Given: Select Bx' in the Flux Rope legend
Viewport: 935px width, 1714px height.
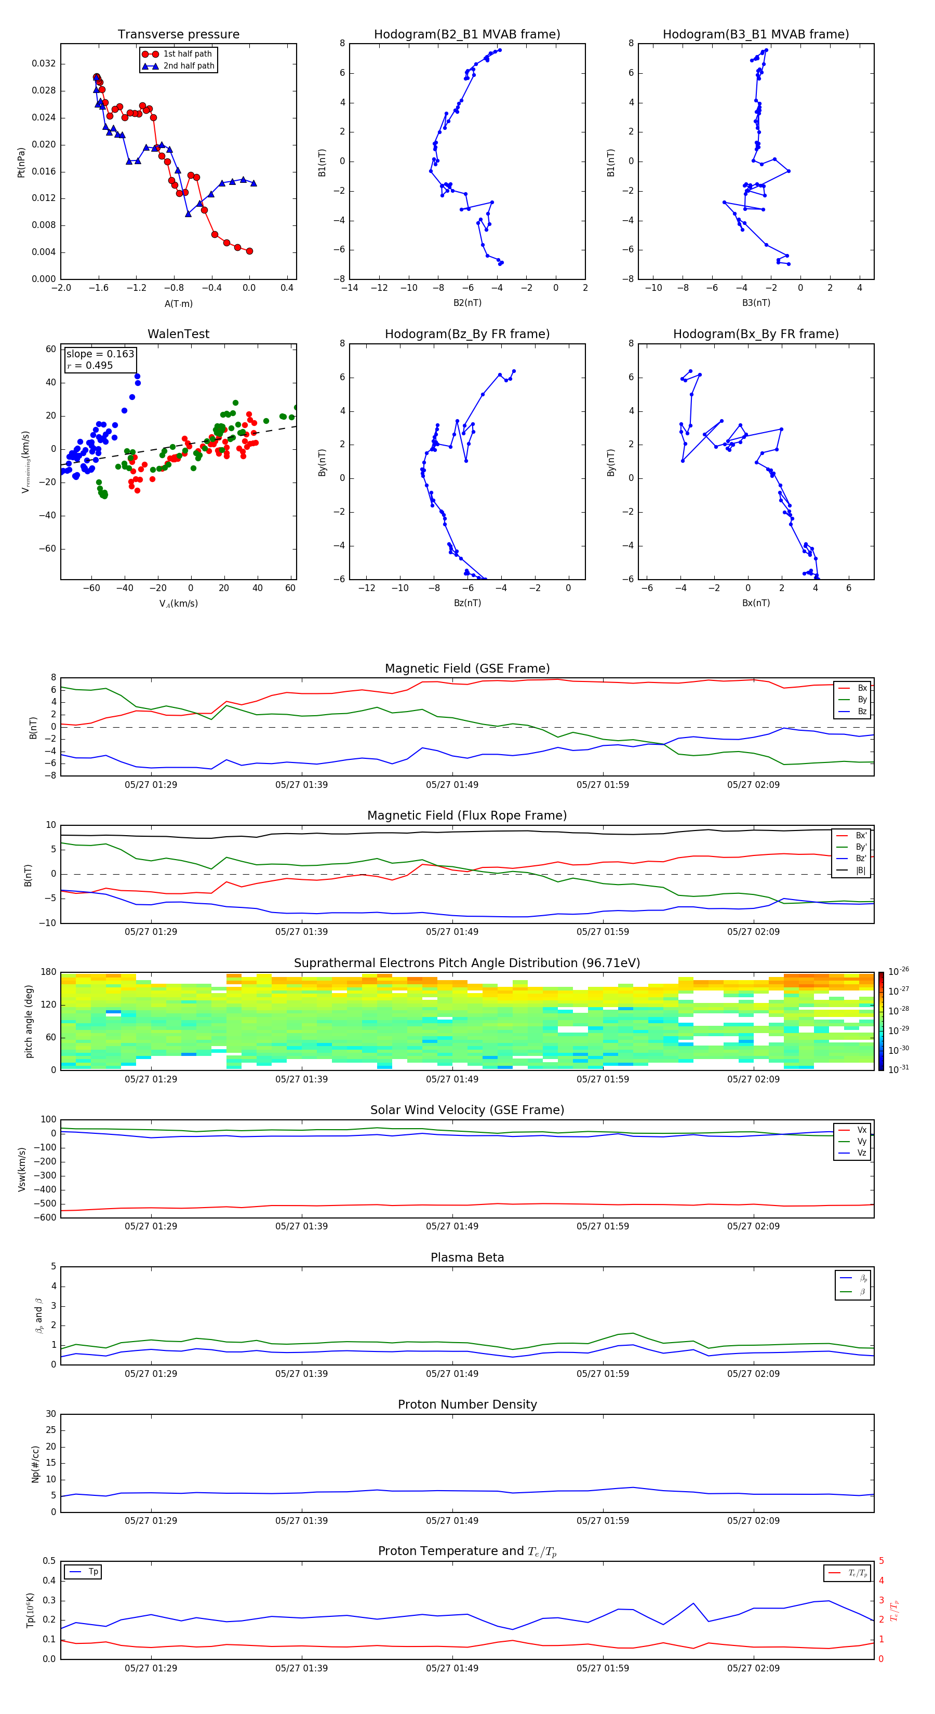Looking at the screenshot, I should coord(852,836).
